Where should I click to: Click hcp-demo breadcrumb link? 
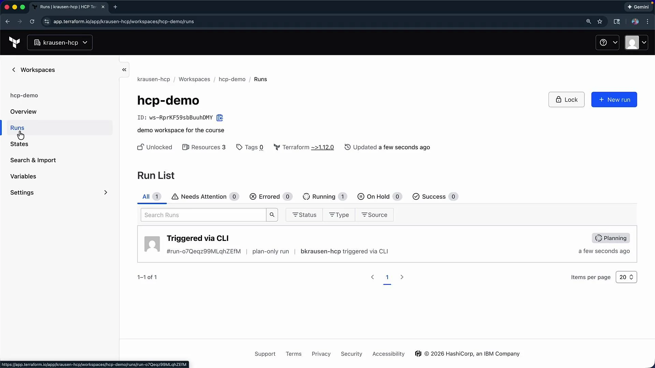point(232,79)
